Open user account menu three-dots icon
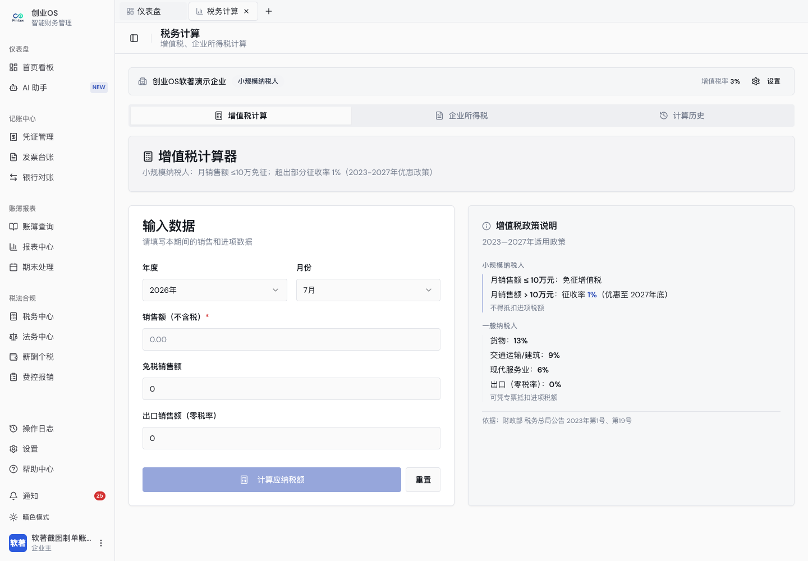Viewport: 808px width, 561px height. [x=101, y=543]
